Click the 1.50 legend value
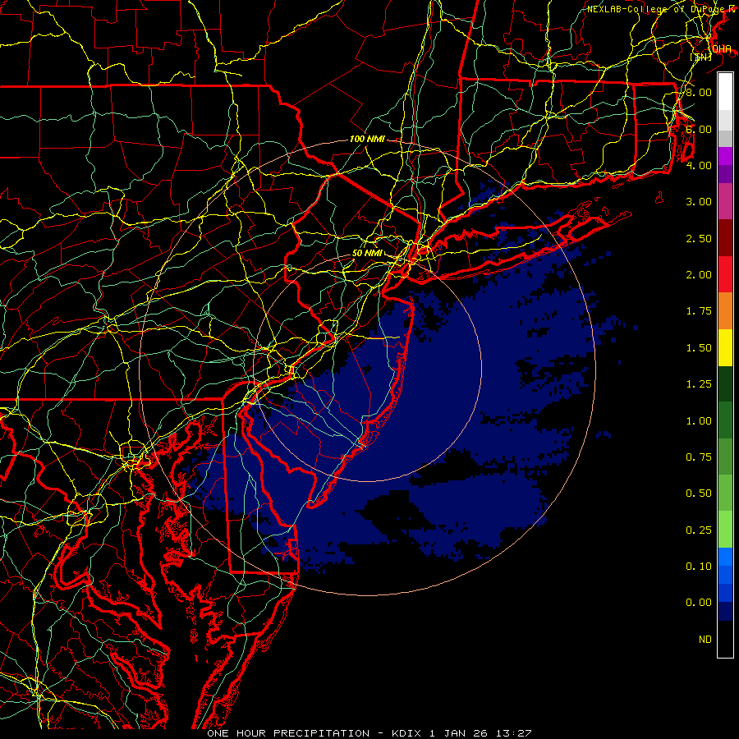Screen dimensions: 739x739 tap(699, 348)
